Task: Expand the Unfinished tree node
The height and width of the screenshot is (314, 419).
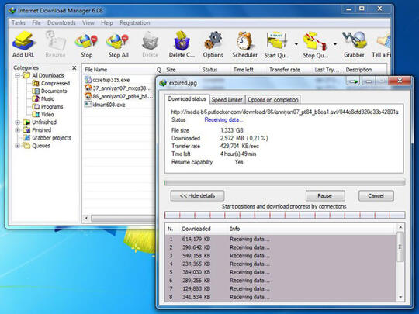Action: pyautogui.click(x=18, y=122)
